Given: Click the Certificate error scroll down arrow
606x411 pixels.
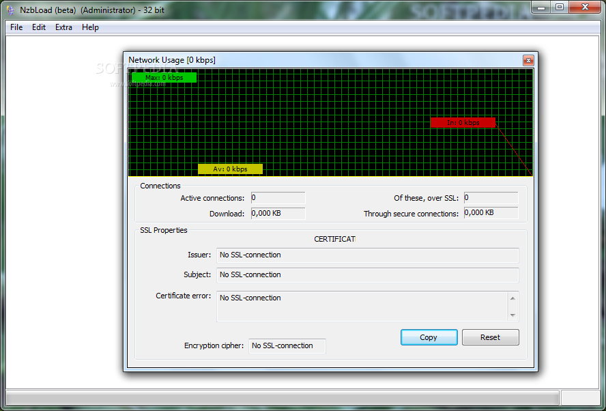Looking at the screenshot, I should click(513, 315).
